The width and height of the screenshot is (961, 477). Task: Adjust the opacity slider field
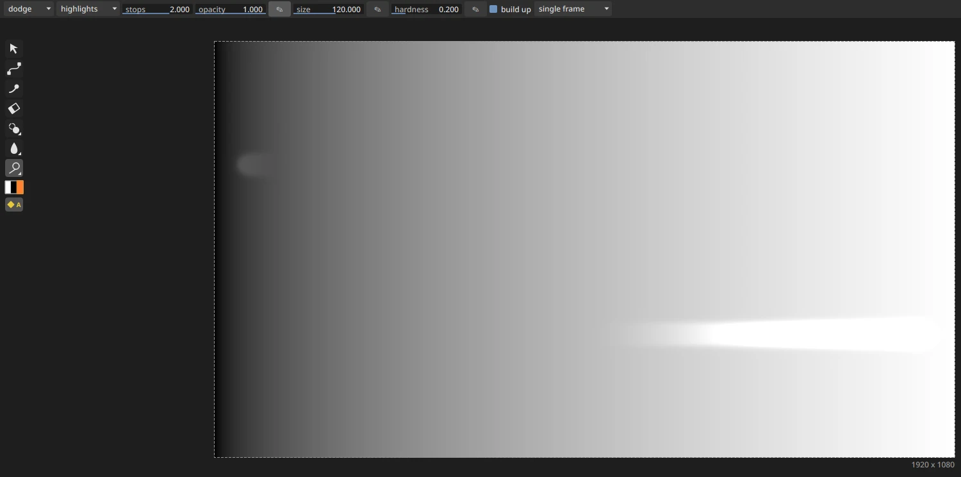(x=231, y=9)
